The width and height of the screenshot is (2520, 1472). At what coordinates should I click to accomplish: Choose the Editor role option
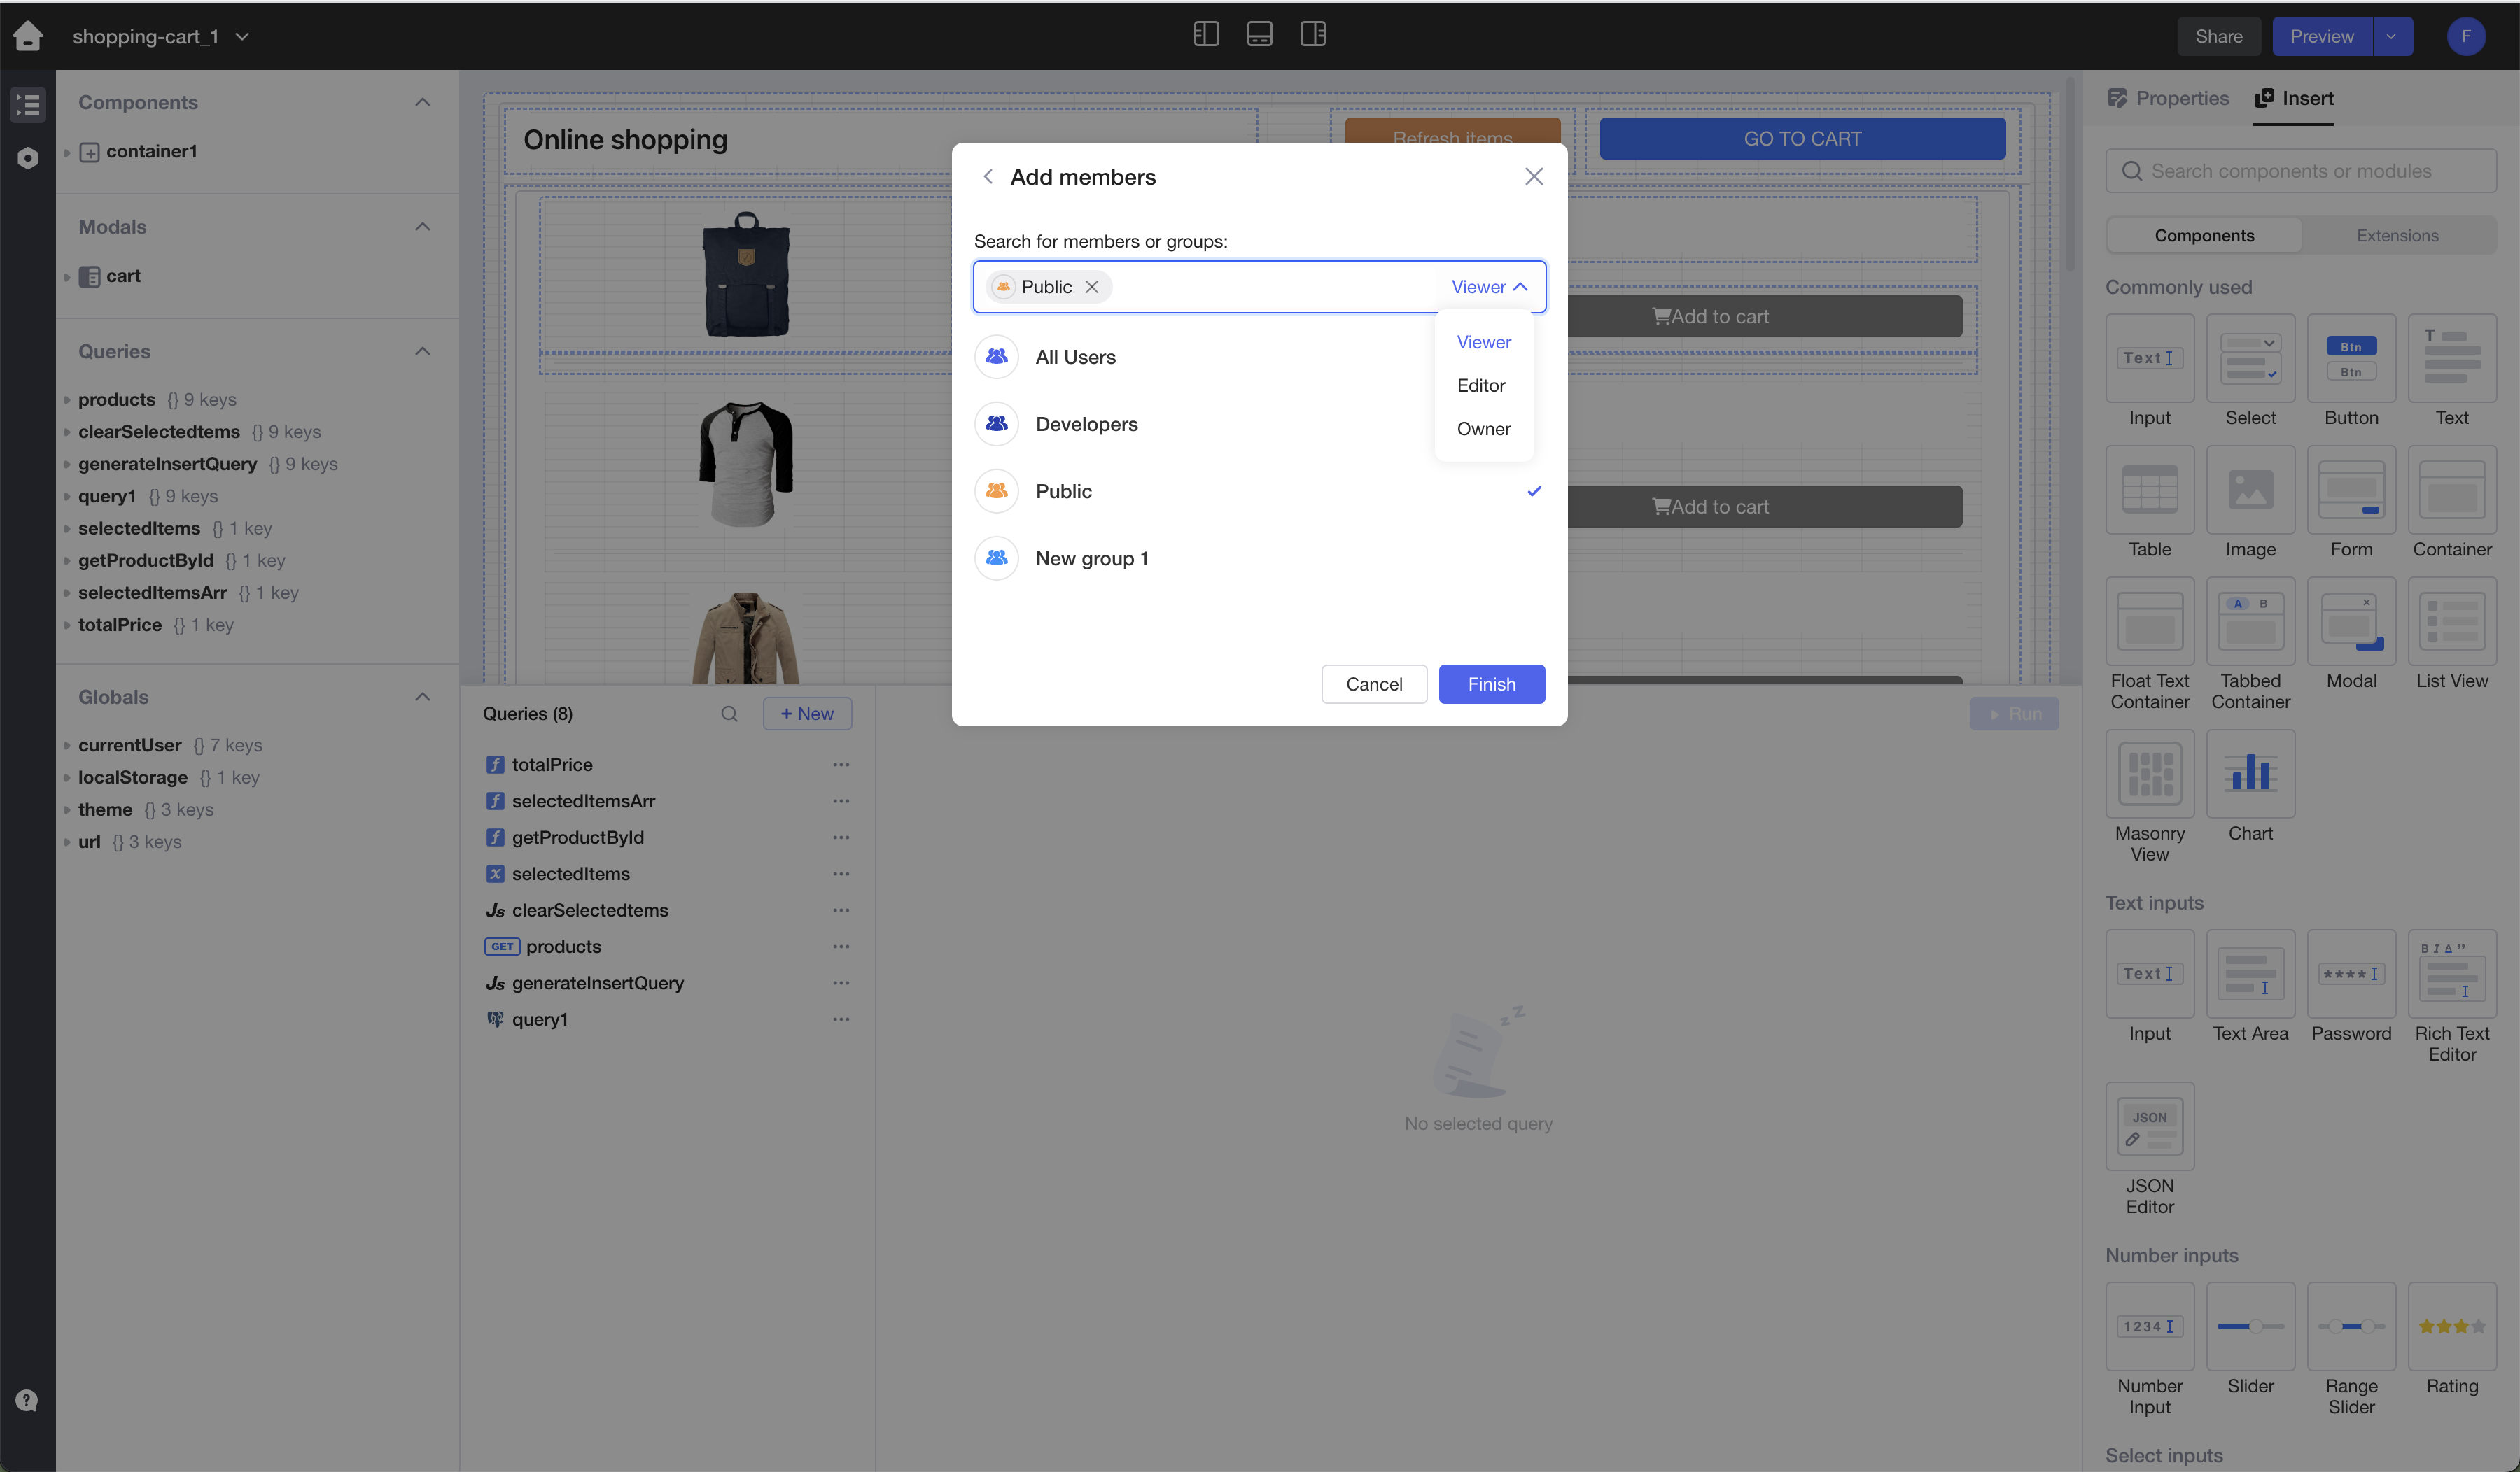pyautogui.click(x=1481, y=385)
